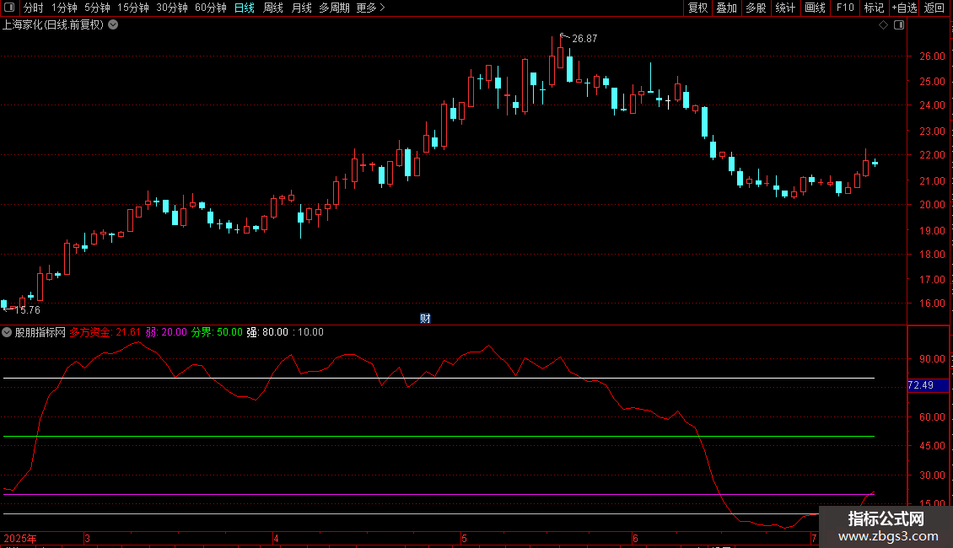Open the 多周期 multi-period view
Screen dimensions: 953x548
pyautogui.click(x=334, y=8)
